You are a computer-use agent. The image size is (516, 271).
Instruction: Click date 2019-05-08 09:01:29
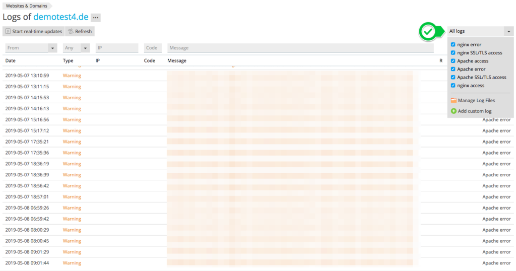pos(27,252)
